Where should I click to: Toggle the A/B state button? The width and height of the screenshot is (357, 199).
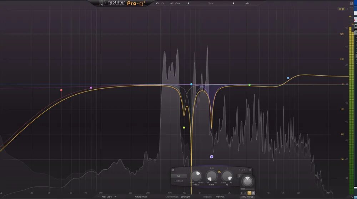pos(172,3)
